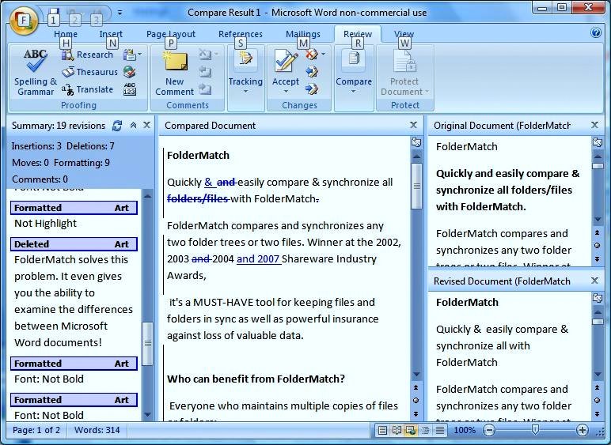This screenshot has width=611, height=445.
Task: Toggle ruler in the Revised Document pane
Action: [x=598, y=298]
